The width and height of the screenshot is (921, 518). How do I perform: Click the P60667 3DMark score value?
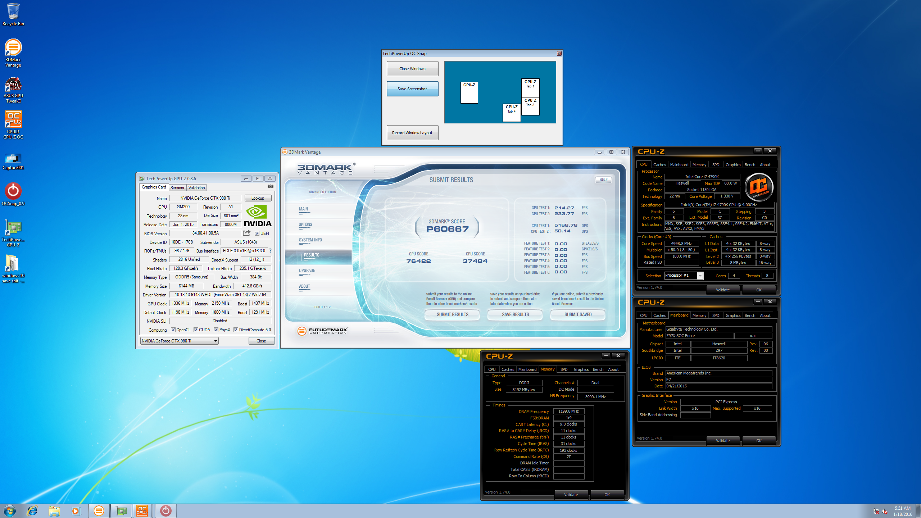[x=448, y=229]
